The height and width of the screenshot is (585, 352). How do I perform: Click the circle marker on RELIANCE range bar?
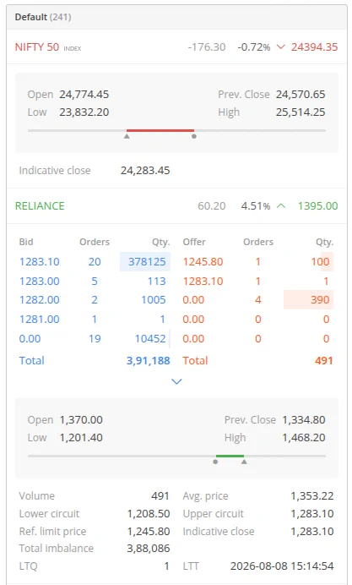[x=215, y=462]
